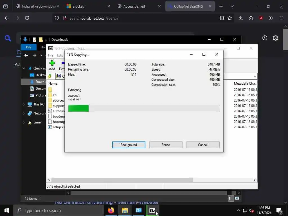The width and height of the screenshot is (288, 216).
Task: Pause the 7-Zip extraction
Action: (166, 145)
